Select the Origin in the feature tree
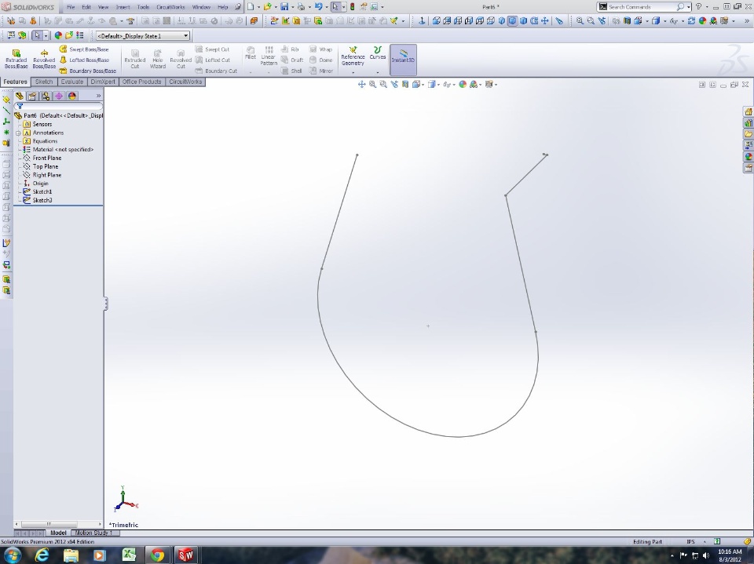The height and width of the screenshot is (564, 754). point(40,184)
